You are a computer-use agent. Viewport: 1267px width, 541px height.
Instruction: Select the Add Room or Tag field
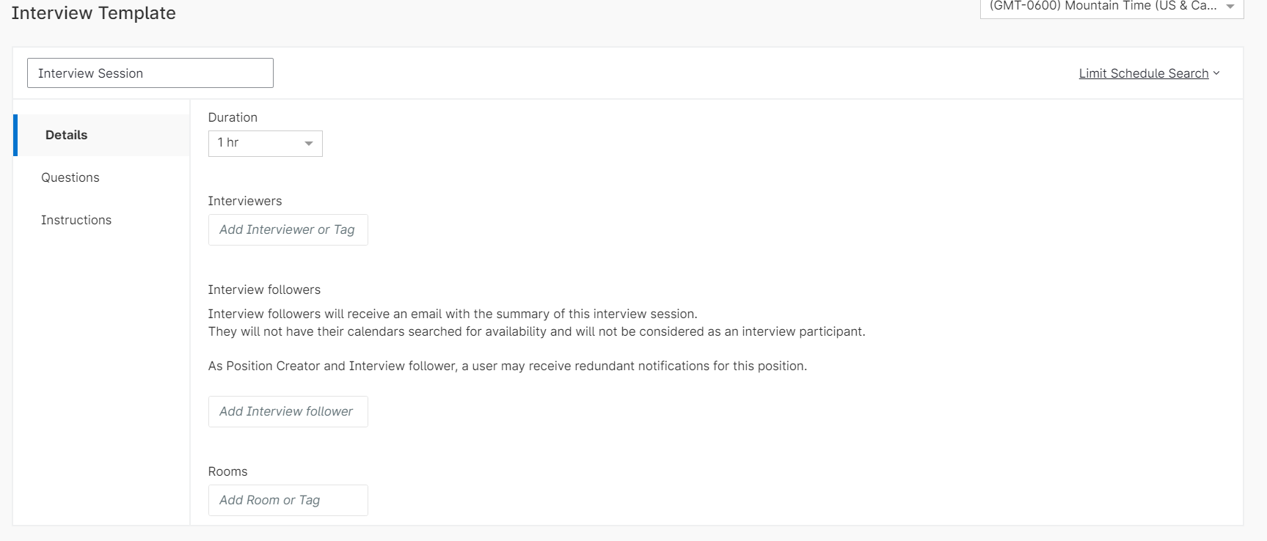pyautogui.click(x=288, y=501)
